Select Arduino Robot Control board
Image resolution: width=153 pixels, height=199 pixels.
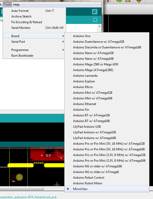[107, 178]
